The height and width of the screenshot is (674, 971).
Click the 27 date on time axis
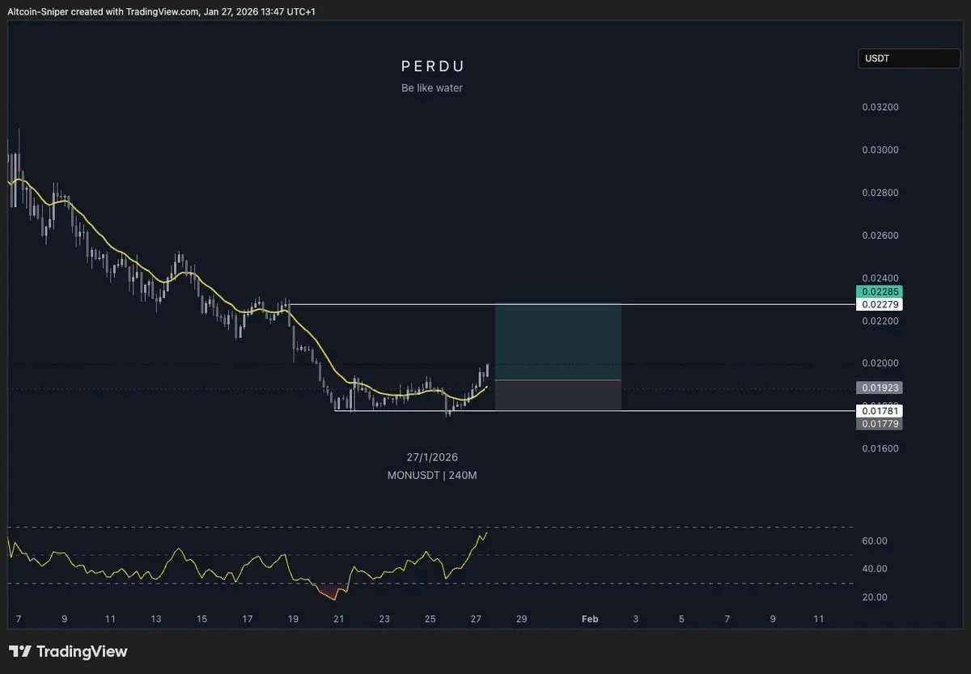coord(476,619)
